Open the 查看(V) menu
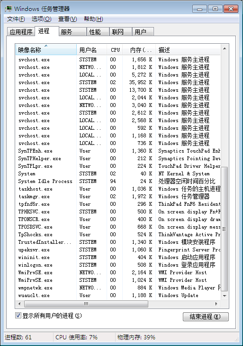 point(68,19)
